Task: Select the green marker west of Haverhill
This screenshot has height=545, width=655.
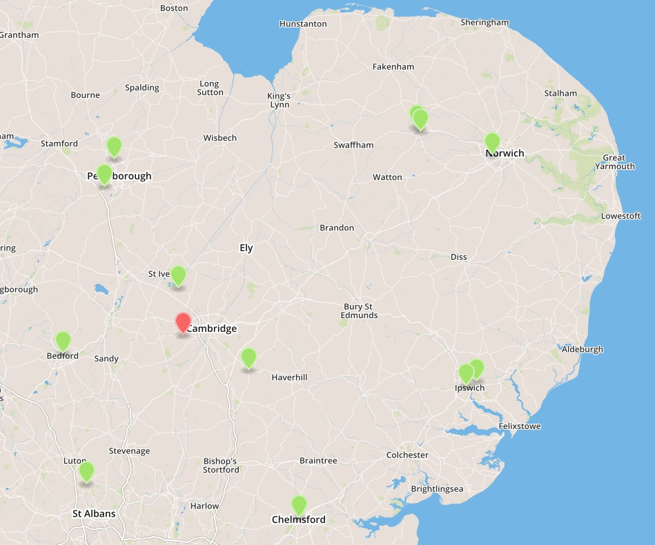Action: 248,359
